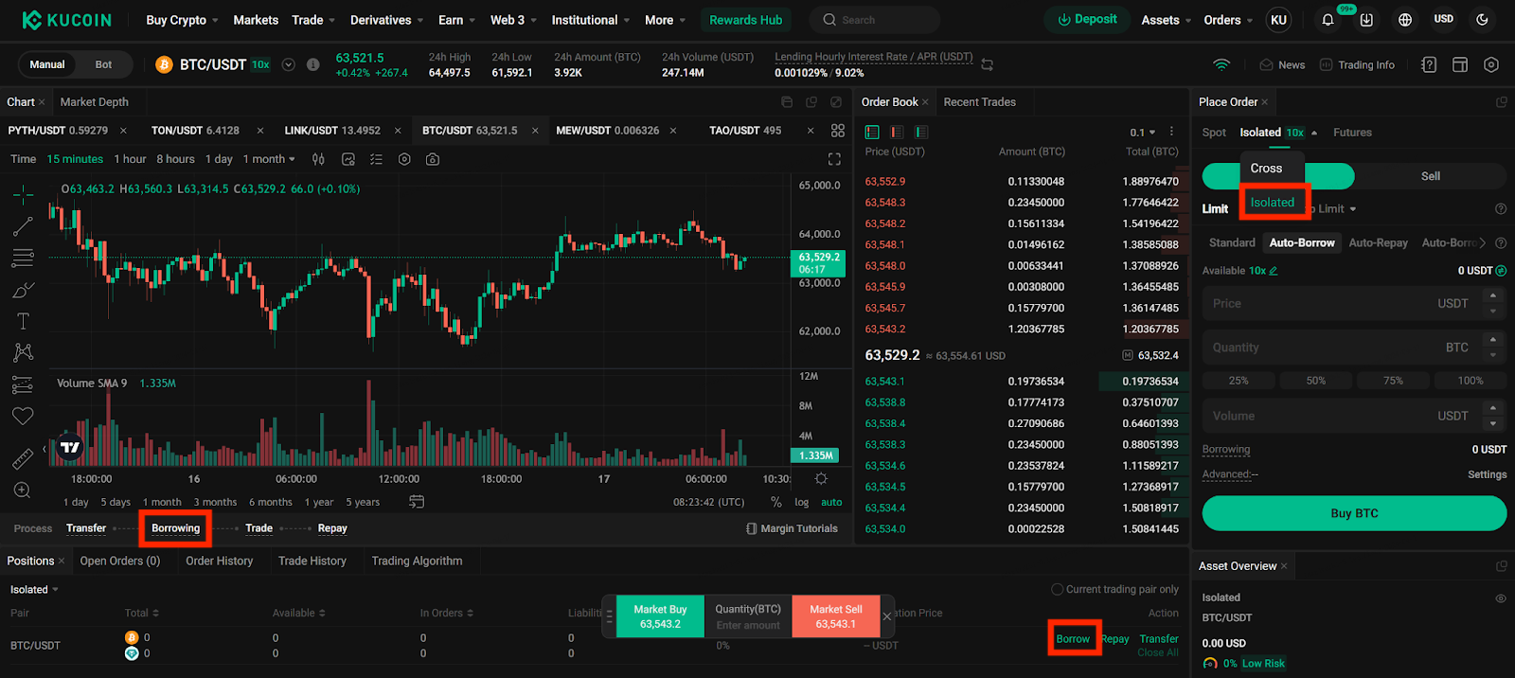This screenshot has width=1515, height=678.
Task: Select the Futures tab in Place Order
Action: coord(1352,133)
